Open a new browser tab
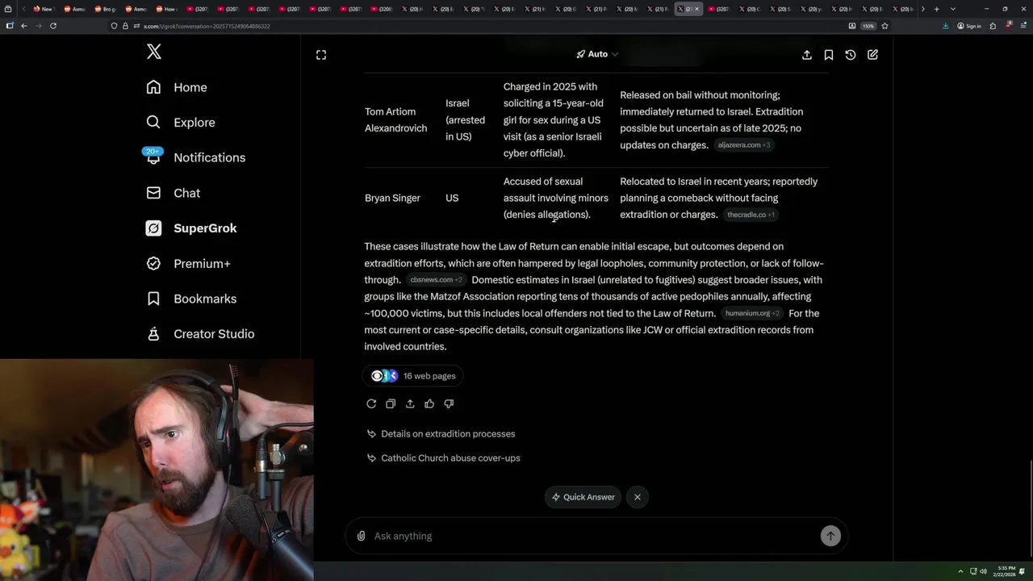The width and height of the screenshot is (1033, 581). pyautogui.click(x=936, y=9)
